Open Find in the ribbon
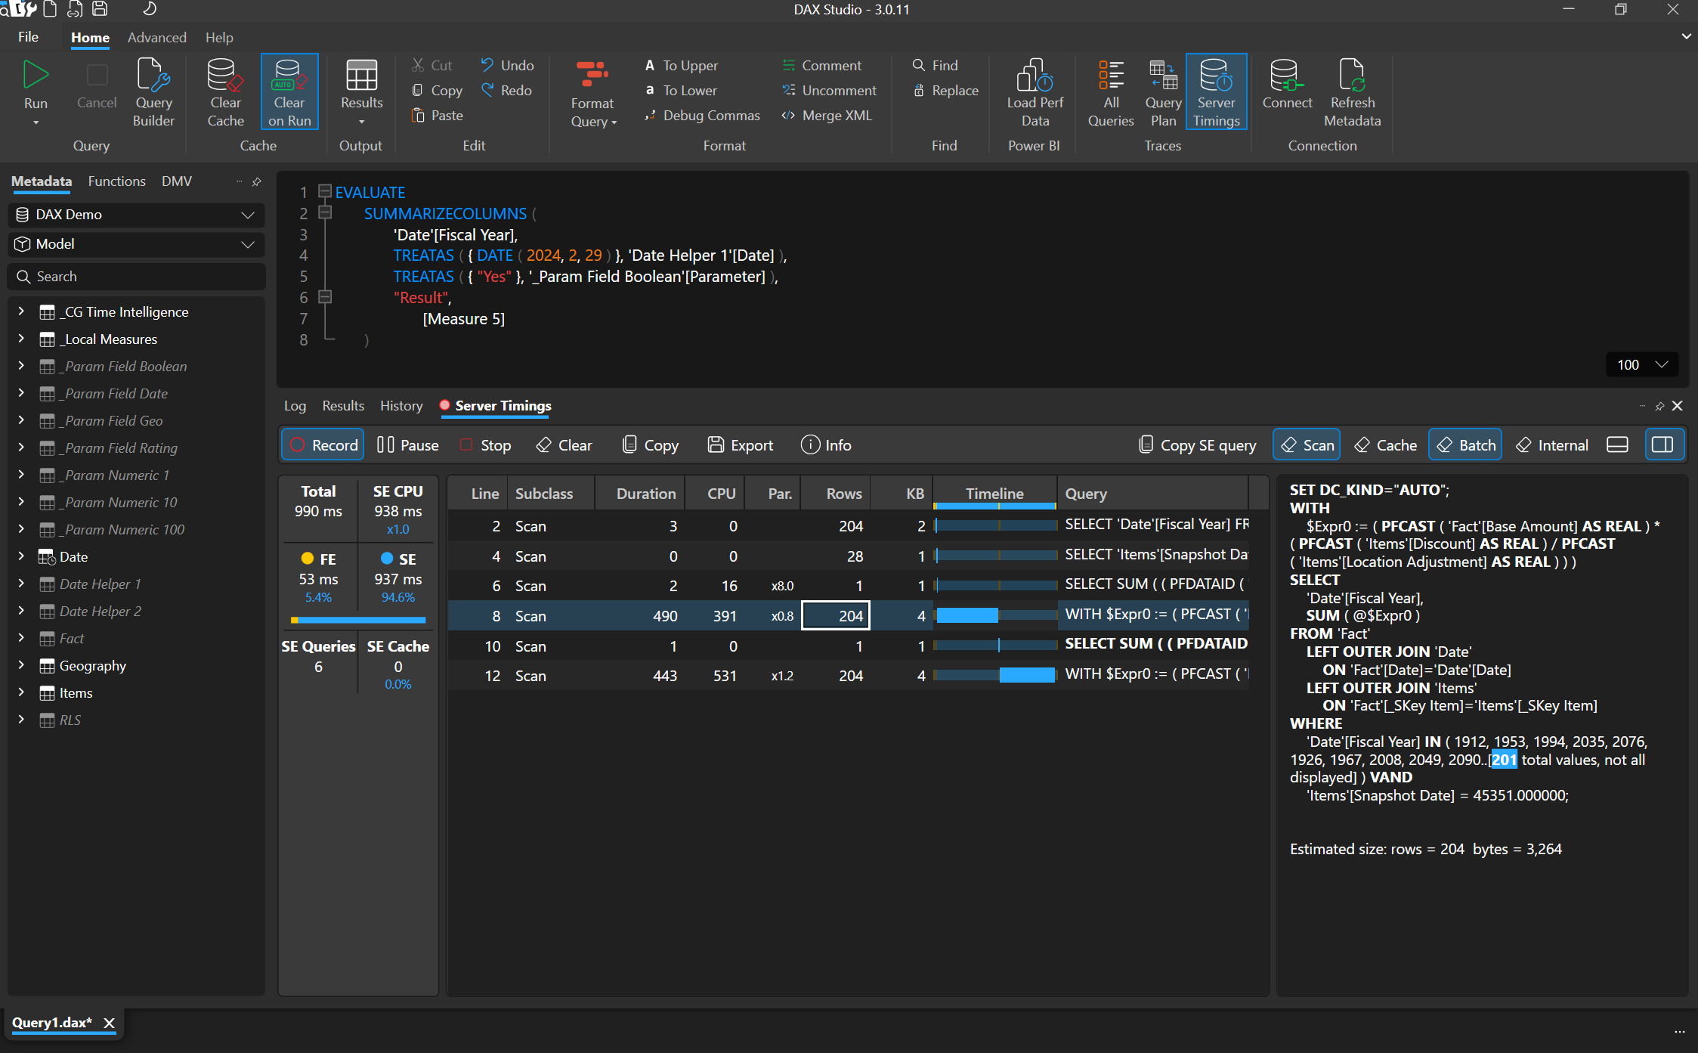Image resolution: width=1698 pixels, height=1053 pixels. [x=935, y=65]
